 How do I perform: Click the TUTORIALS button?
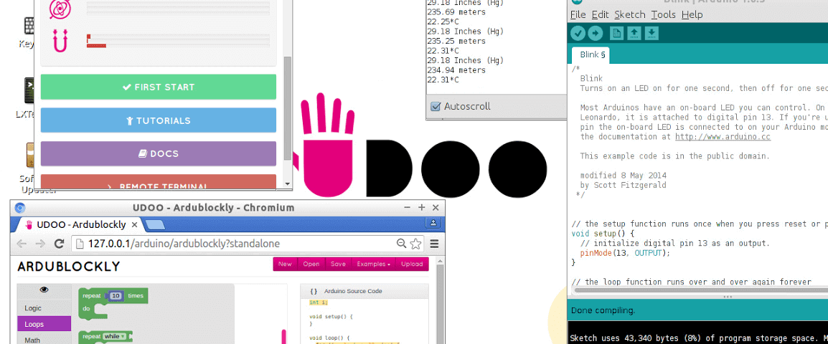159,120
